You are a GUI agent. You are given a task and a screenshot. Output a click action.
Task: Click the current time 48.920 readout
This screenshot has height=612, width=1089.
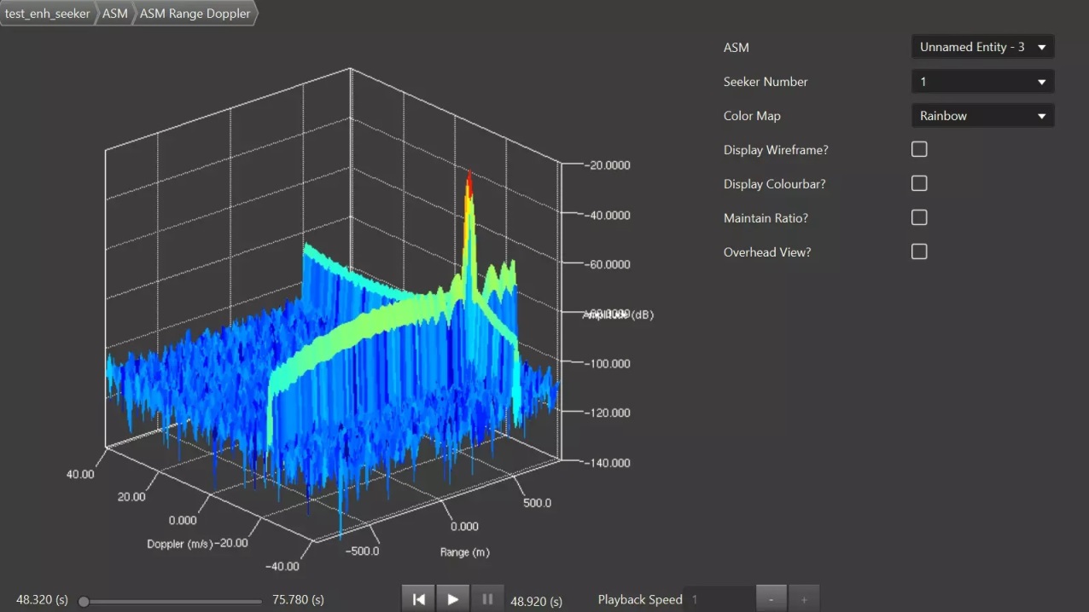click(536, 601)
